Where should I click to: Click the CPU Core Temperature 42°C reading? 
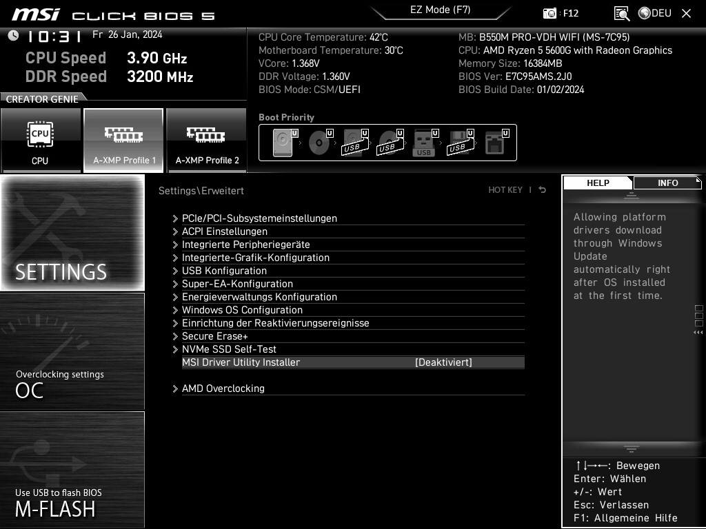point(323,37)
